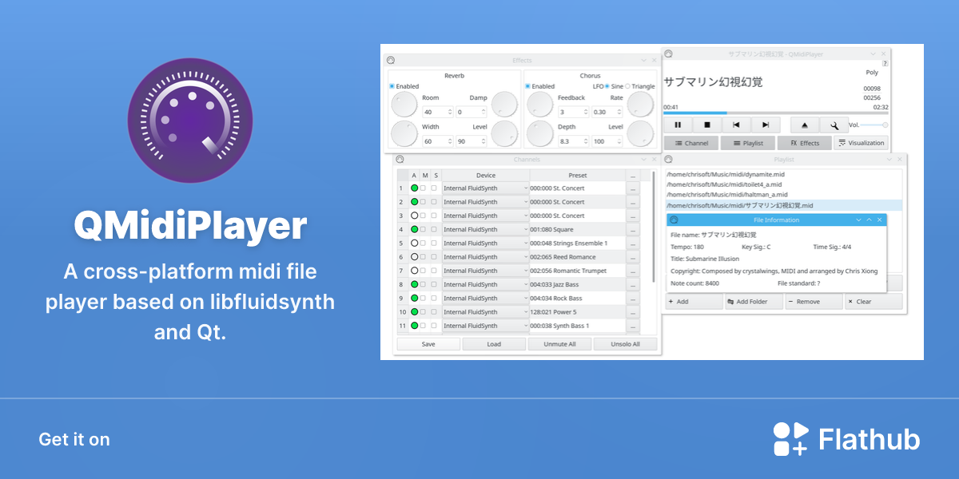Click the Unmute All button
The image size is (959, 479).
tap(559, 344)
